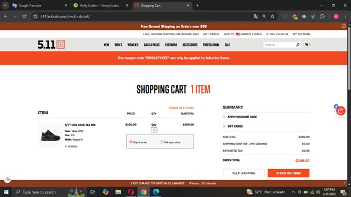Open File Explorer from the taskbar
Viewport: 351px width, 197px height.
(118, 192)
